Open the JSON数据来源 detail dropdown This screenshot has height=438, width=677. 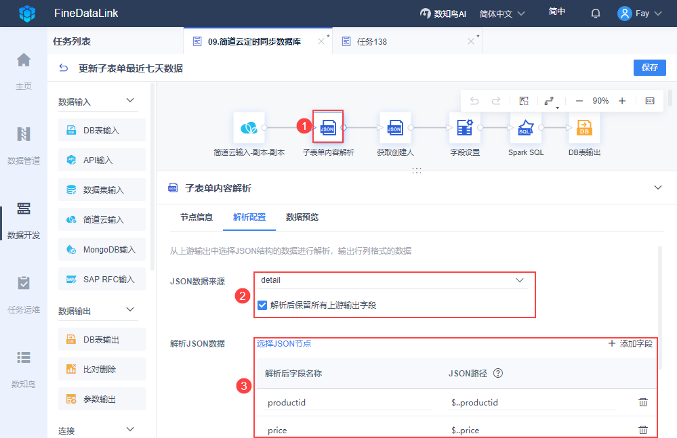[392, 280]
